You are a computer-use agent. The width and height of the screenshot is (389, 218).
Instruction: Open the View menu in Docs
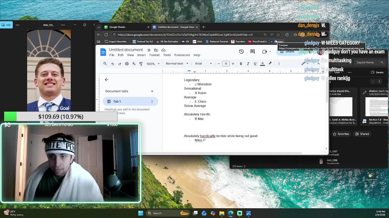click(x=130, y=55)
